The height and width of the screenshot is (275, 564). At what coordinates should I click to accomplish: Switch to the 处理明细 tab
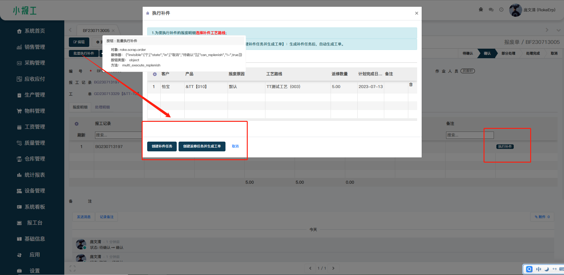pos(102,107)
